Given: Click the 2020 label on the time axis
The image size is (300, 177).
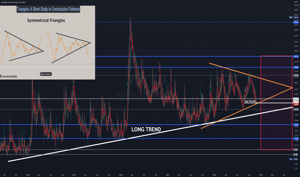Looking at the screenshot, I should point(121,175).
